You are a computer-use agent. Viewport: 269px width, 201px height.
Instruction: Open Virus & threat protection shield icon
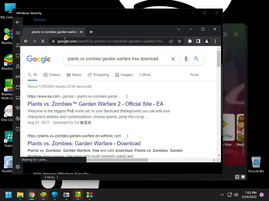tap(18, 56)
